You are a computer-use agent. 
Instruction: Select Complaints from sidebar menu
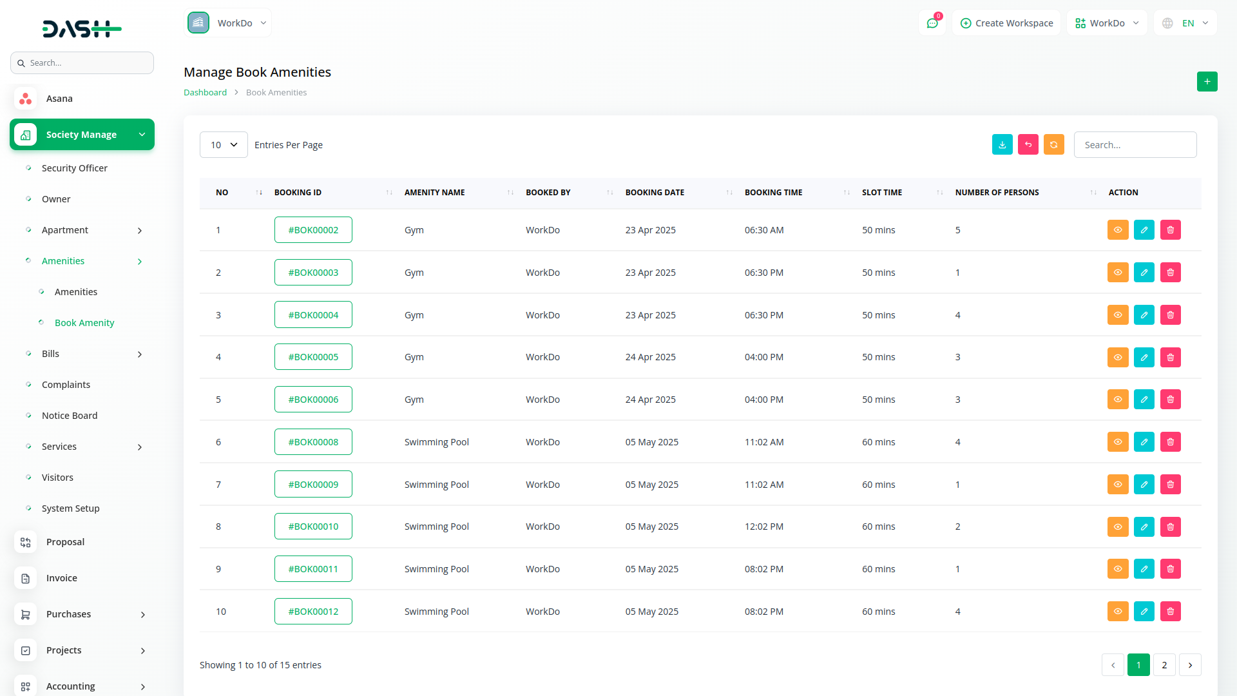point(66,385)
